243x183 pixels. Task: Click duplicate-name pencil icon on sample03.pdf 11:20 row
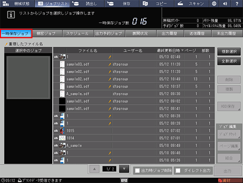[110, 64]
